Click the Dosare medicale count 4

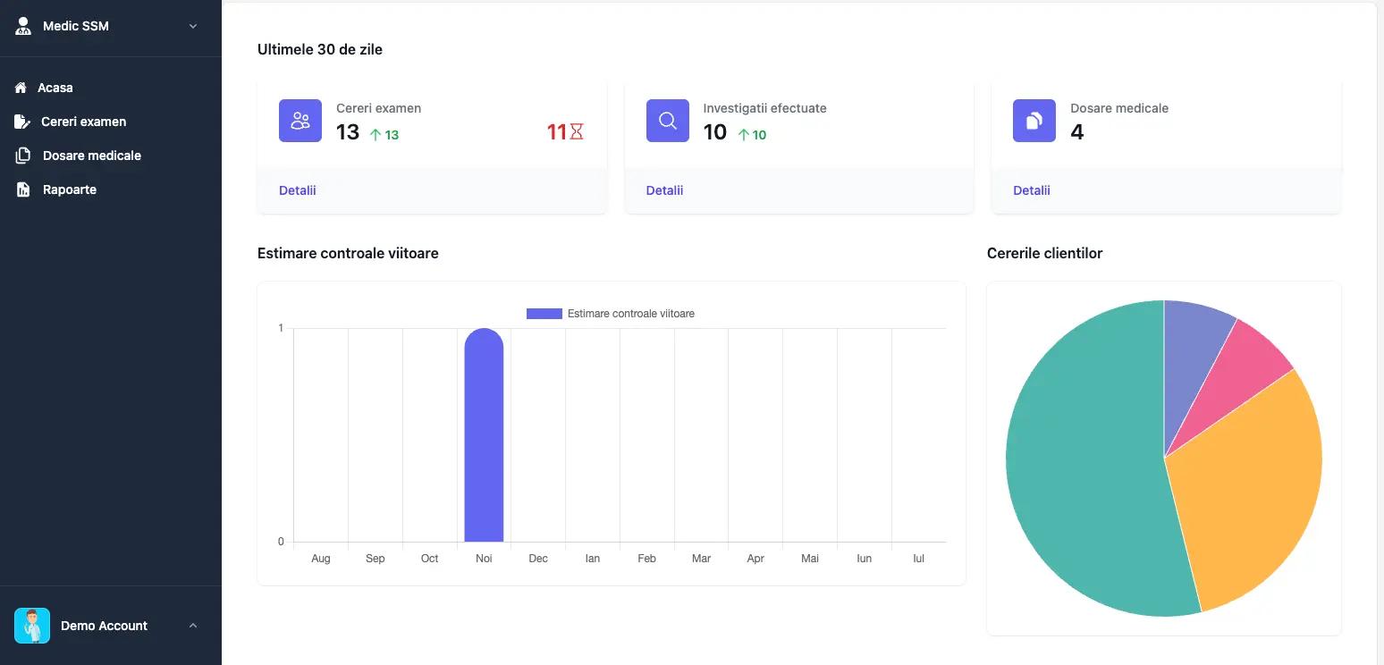[1077, 132]
